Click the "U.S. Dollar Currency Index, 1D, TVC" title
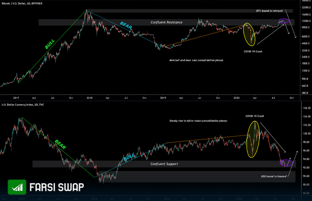 click(x=23, y=105)
